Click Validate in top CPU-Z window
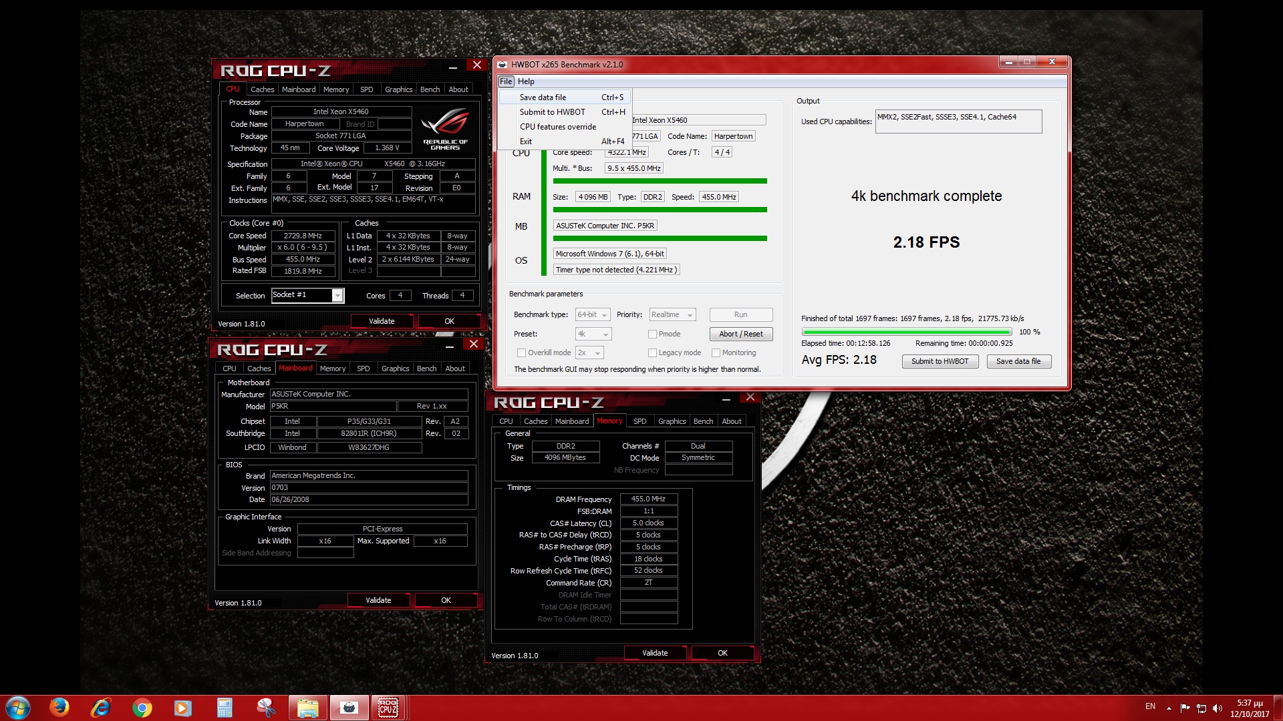Viewport: 1283px width, 721px height. (382, 321)
